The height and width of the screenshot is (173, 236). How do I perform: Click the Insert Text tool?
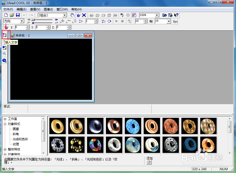(5, 35)
